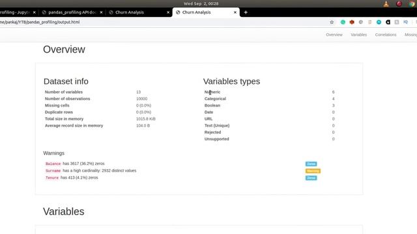The image size is (417, 234).
Task: Open VLC cone icon in the system tray
Action: point(386,4)
